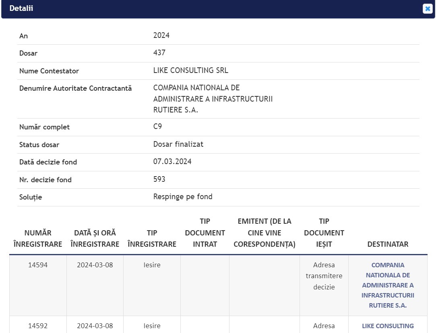Select contracting authority name value
This screenshot has height=333, width=436.
tap(213, 99)
